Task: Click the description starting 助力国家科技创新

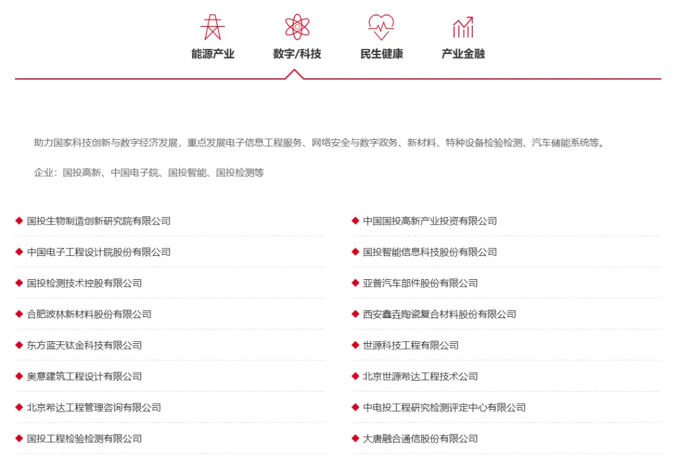Action: [319, 142]
